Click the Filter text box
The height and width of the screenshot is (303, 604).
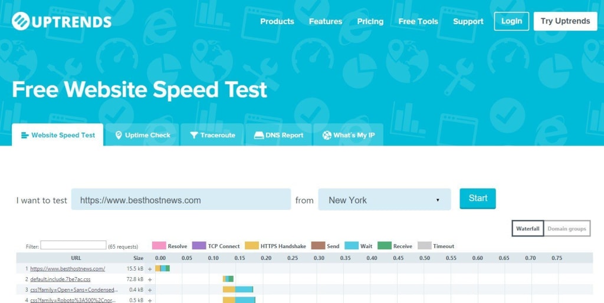pyautogui.click(x=73, y=245)
